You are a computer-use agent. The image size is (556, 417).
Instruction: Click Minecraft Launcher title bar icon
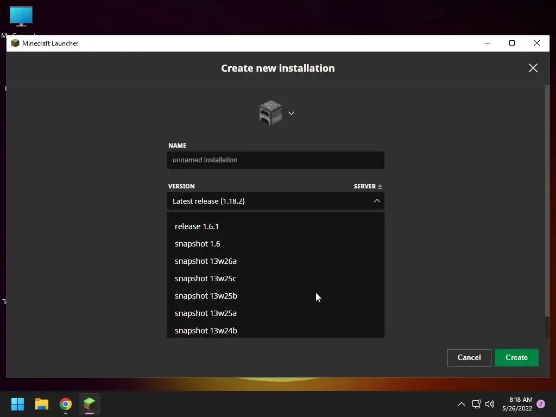coord(15,43)
